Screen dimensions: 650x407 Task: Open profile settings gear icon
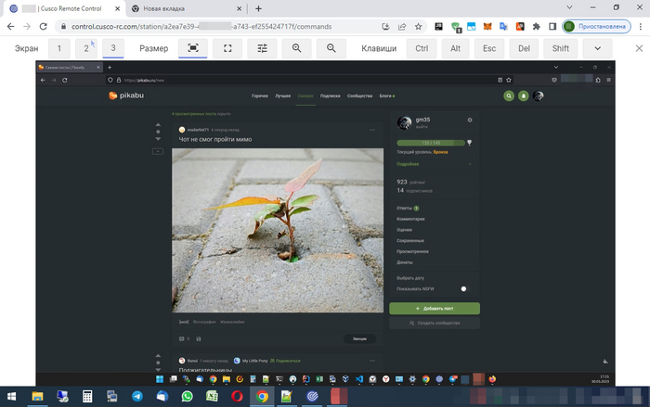[x=470, y=120]
